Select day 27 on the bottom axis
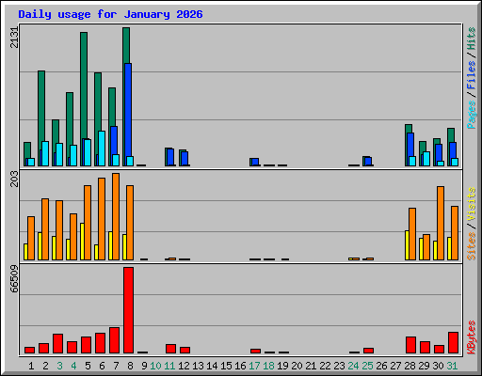 click(x=395, y=366)
